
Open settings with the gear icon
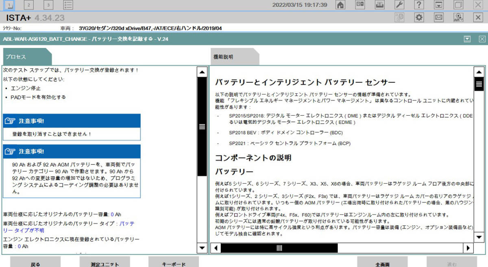[x=419, y=18]
